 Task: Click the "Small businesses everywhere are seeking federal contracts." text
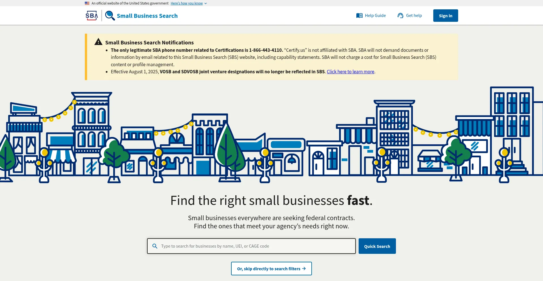coord(271,218)
